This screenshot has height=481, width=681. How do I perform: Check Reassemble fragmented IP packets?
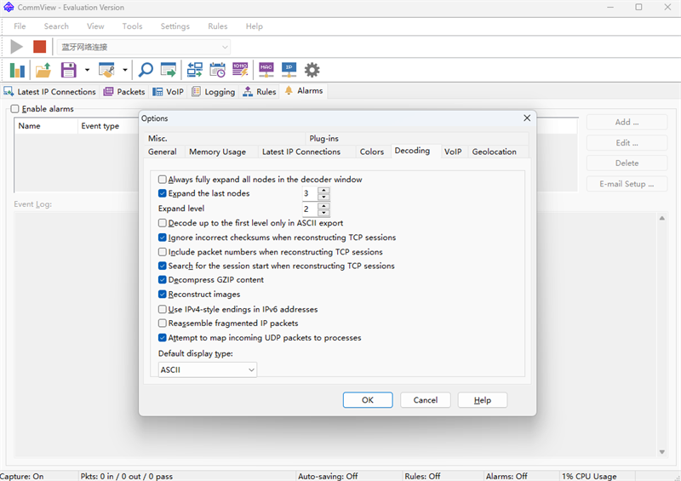163,323
